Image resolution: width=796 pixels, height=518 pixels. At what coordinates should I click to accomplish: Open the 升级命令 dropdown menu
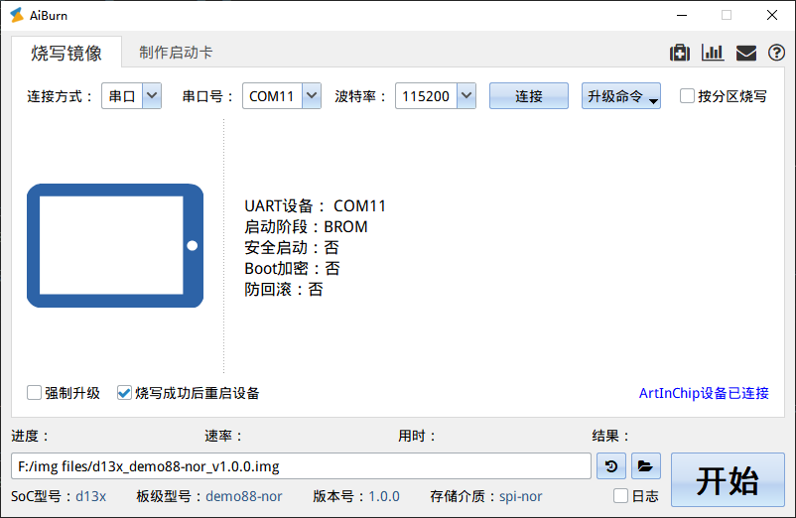621,96
